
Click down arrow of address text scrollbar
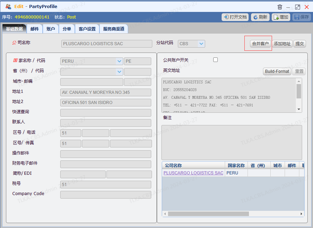(299, 109)
